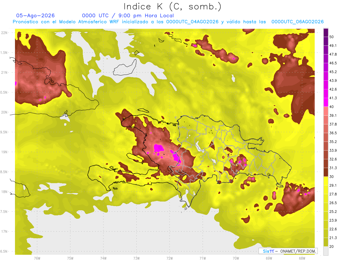Click the '0.5N' latitude axis label
This screenshot has width=339, height=262.
[4, 92]
